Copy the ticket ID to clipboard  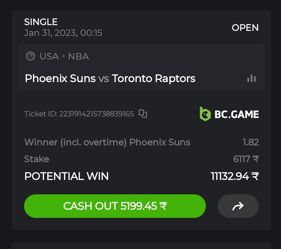coord(143,114)
